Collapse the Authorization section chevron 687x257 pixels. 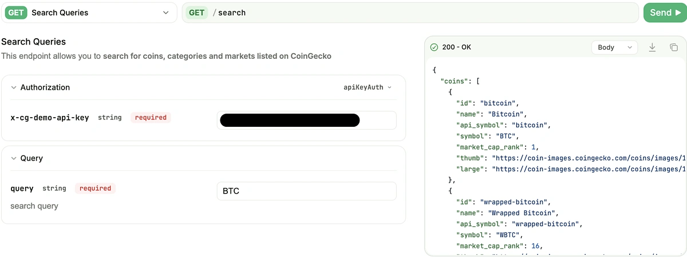(x=14, y=87)
